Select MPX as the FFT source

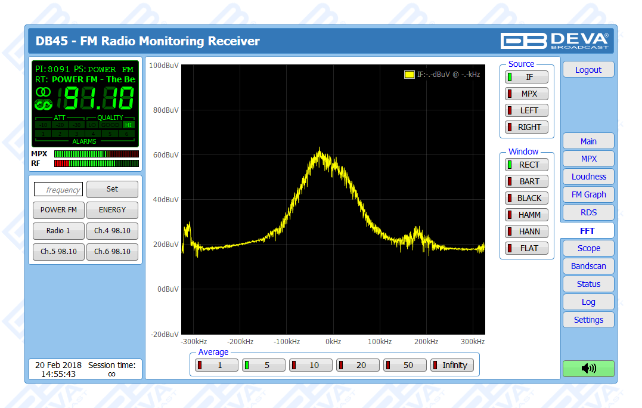coord(526,94)
